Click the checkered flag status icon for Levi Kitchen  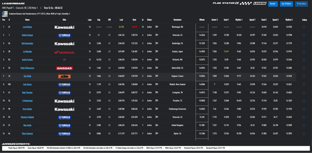pos(157,27)
